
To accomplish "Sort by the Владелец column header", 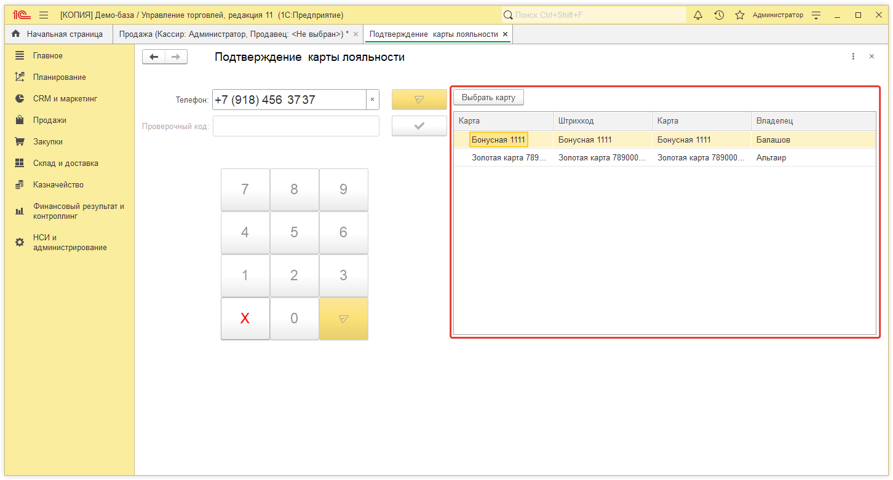I will click(812, 121).
